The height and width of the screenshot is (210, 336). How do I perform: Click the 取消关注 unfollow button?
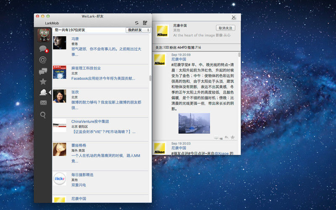click(226, 28)
